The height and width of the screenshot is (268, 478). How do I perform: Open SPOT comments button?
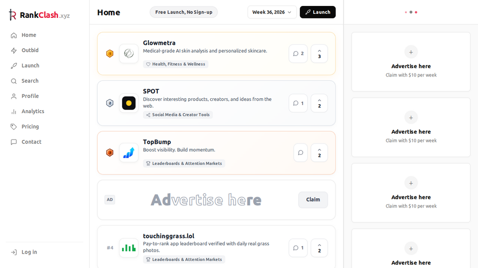298,103
